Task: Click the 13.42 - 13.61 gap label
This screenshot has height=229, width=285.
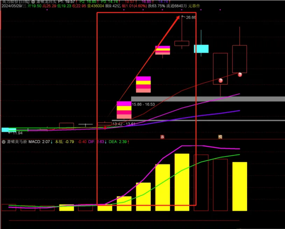Action: point(123,124)
